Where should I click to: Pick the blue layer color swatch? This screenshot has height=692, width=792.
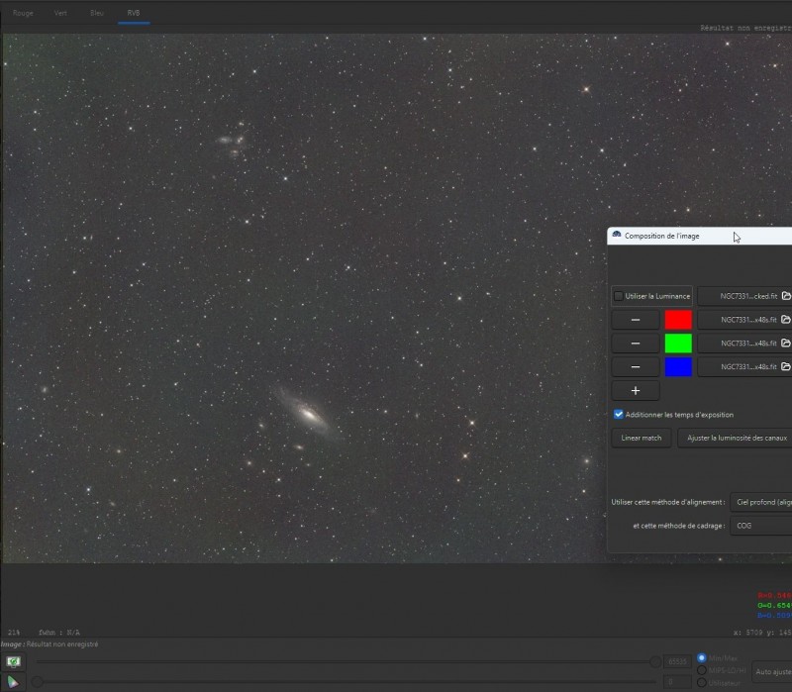[678, 366]
